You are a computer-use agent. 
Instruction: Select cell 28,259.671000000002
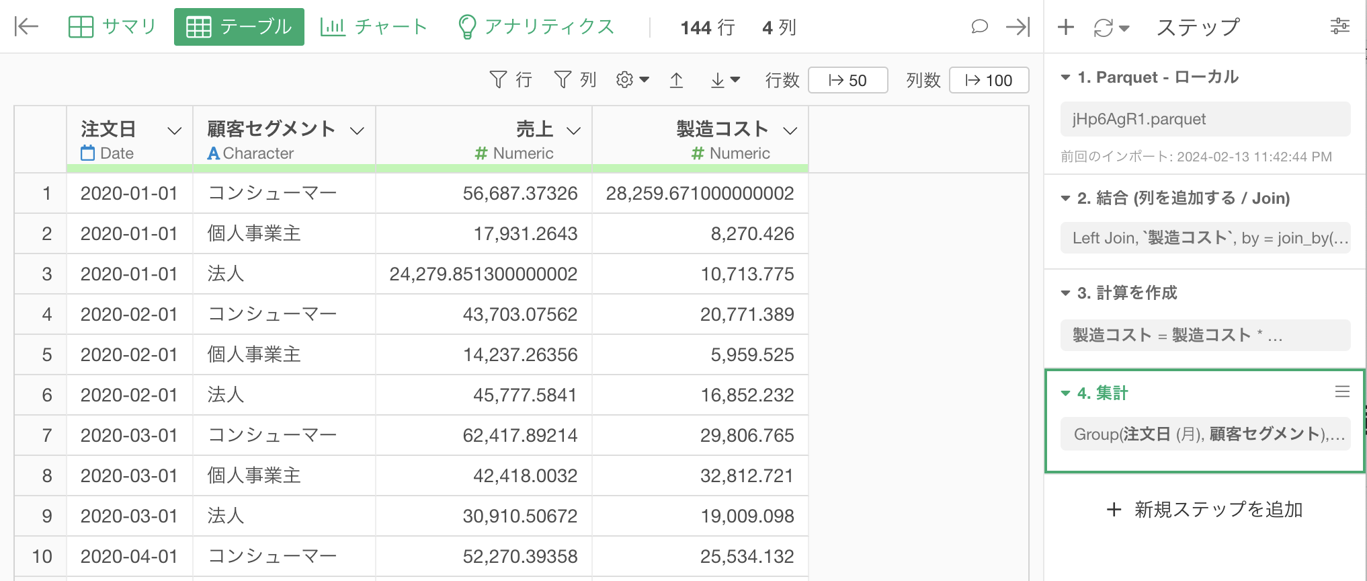tap(700, 194)
